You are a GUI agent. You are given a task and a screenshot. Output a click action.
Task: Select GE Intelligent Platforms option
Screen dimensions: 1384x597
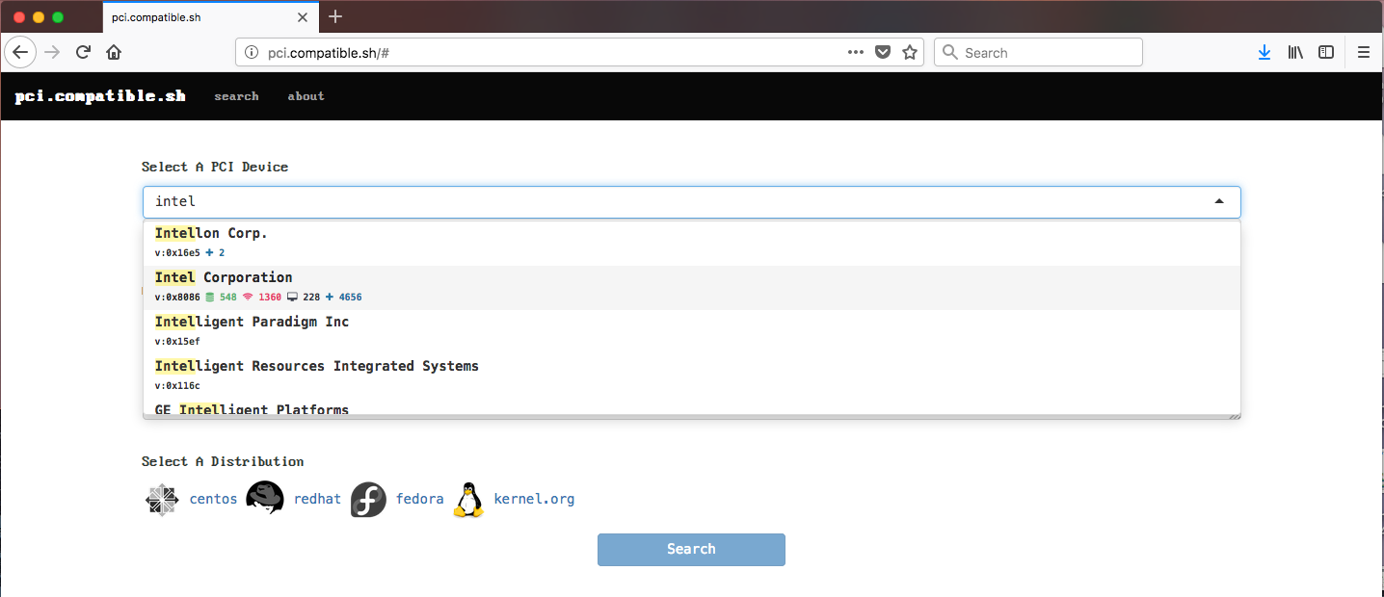click(691, 407)
